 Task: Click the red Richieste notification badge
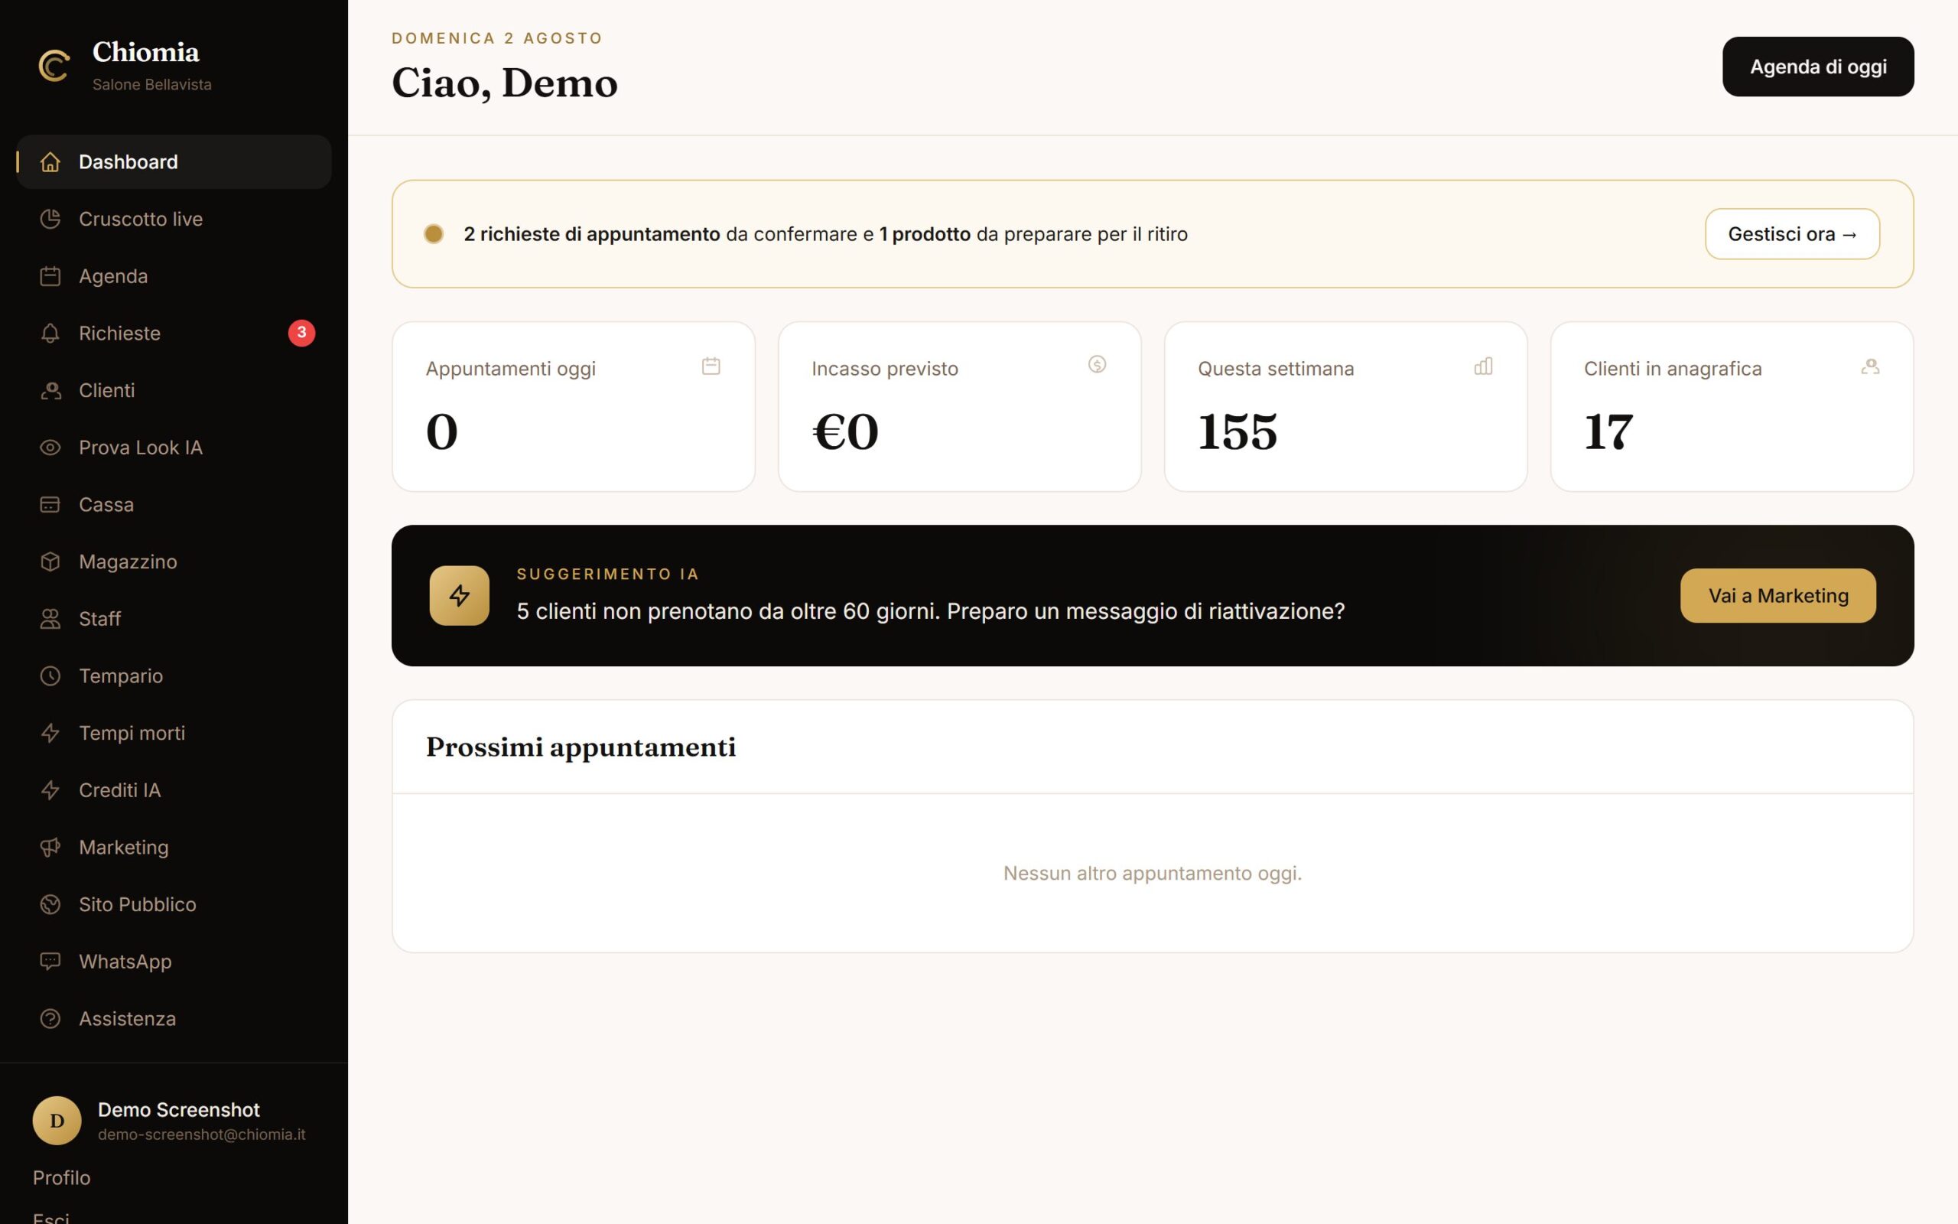click(x=302, y=333)
